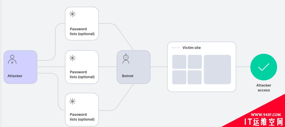Click the Victim site title

pyautogui.click(x=192, y=48)
